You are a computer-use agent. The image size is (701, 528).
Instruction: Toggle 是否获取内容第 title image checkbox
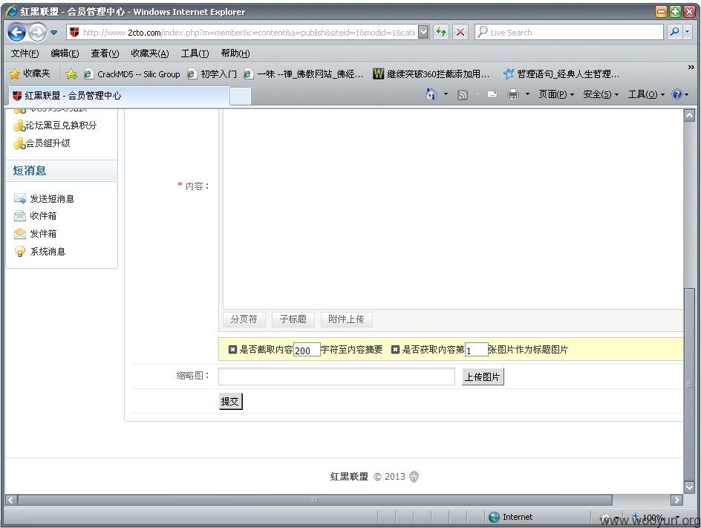pos(395,350)
